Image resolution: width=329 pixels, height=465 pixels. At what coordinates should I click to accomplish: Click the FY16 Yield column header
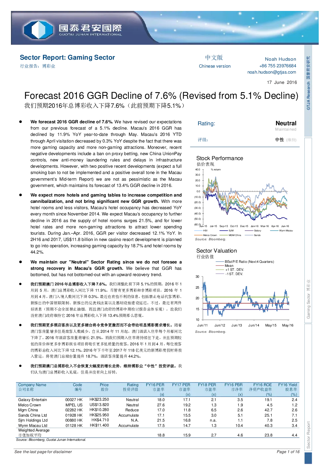tap(288, 385)
